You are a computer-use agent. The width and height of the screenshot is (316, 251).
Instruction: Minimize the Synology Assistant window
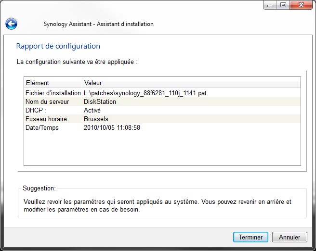[x=270, y=5]
